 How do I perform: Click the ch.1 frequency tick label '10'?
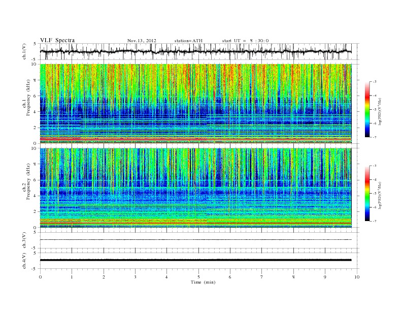pyautogui.click(x=35, y=64)
